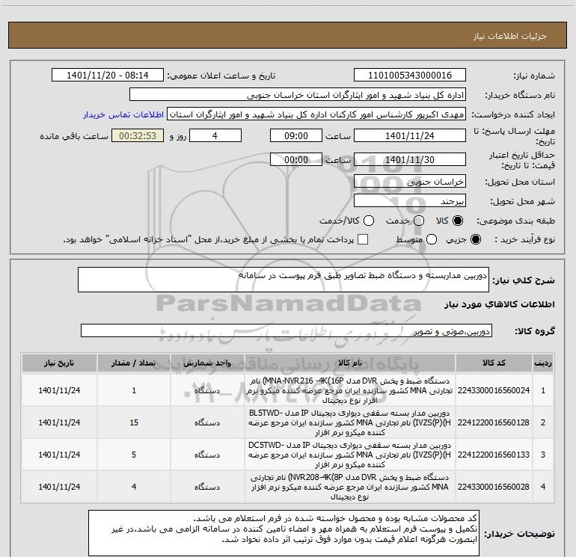The width and height of the screenshot is (576, 557).
Task: Select the کالا (goods) radio button
Action: pos(458,221)
